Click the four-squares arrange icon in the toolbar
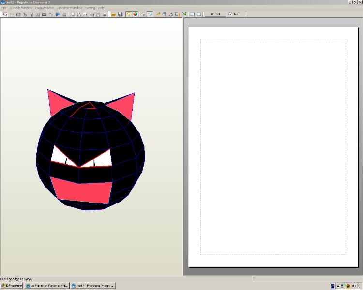 point(79,14)
